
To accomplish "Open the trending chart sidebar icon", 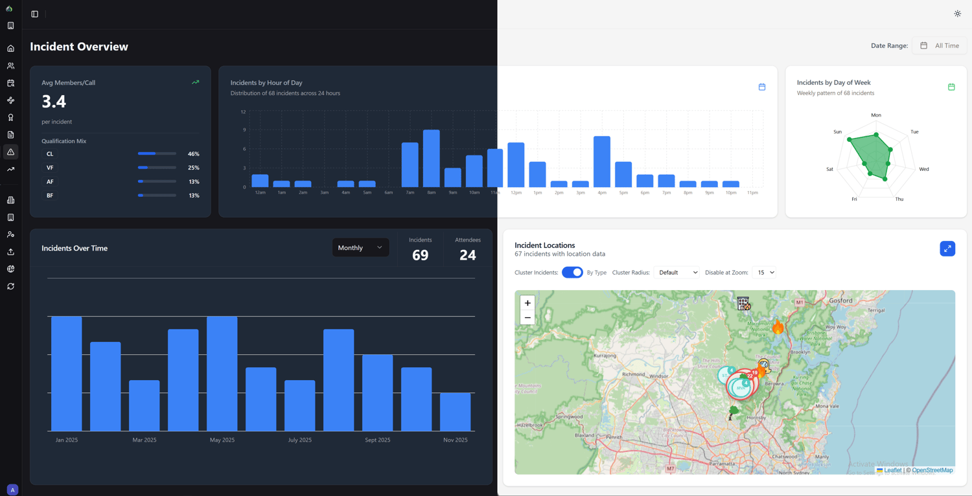I will [x=10, y=170].
